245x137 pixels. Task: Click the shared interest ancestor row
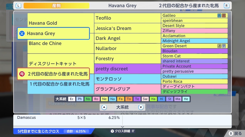point(194,61)
